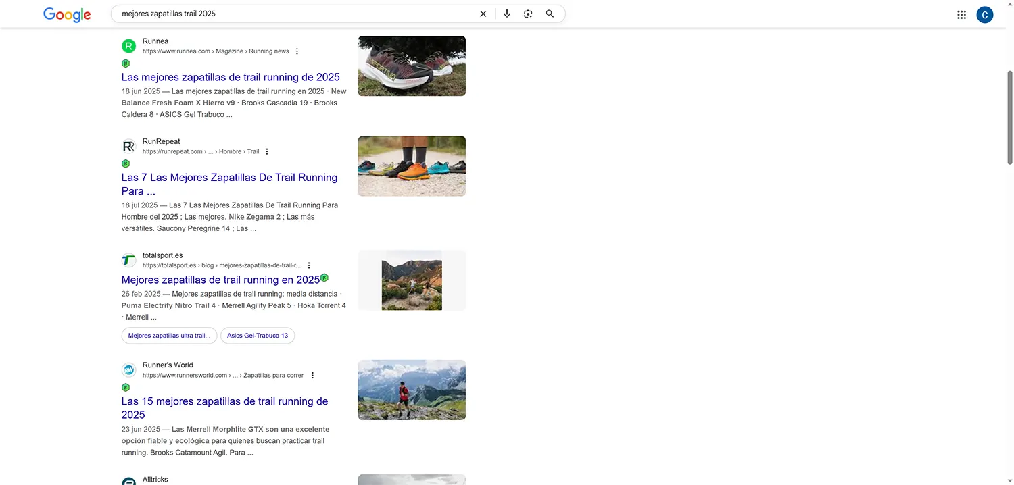Clear the search box text
1014x485 pixels.
point(483,14)
